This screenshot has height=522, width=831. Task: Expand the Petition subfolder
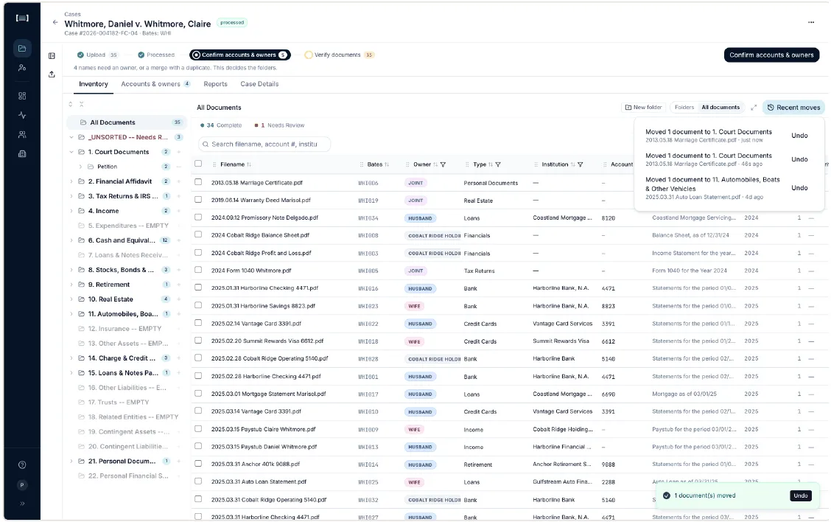(x=80, y=167)
